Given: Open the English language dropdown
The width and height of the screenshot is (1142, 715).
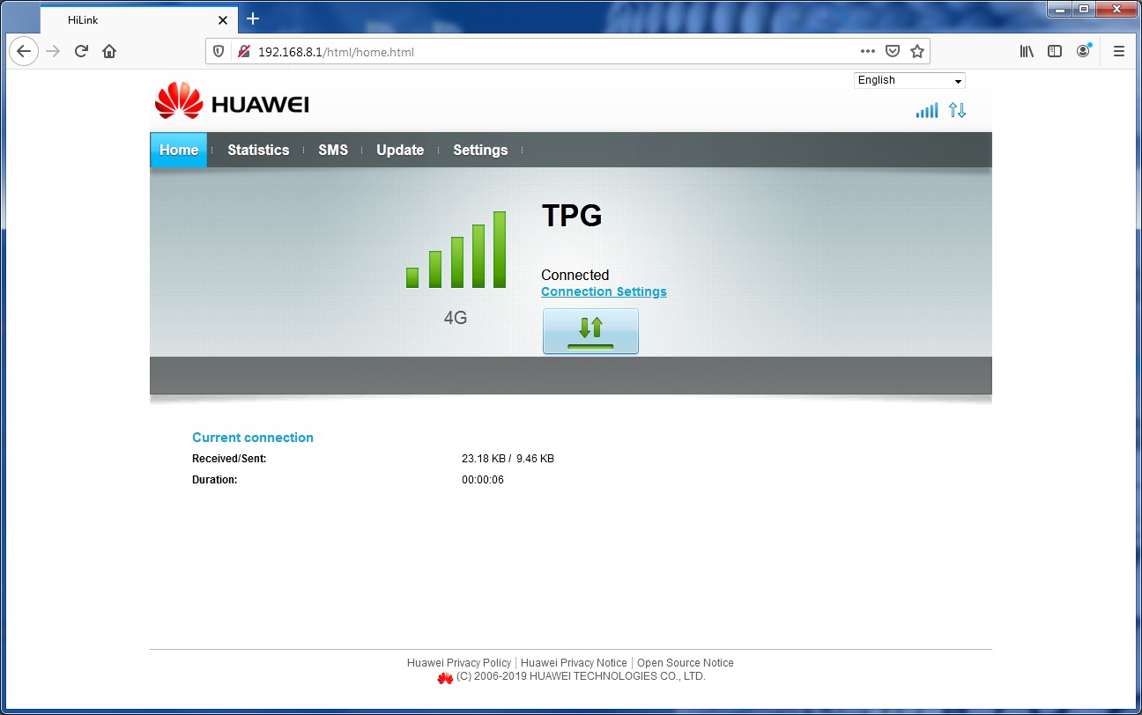Looking at the screenshot, I should pos(908,80).
